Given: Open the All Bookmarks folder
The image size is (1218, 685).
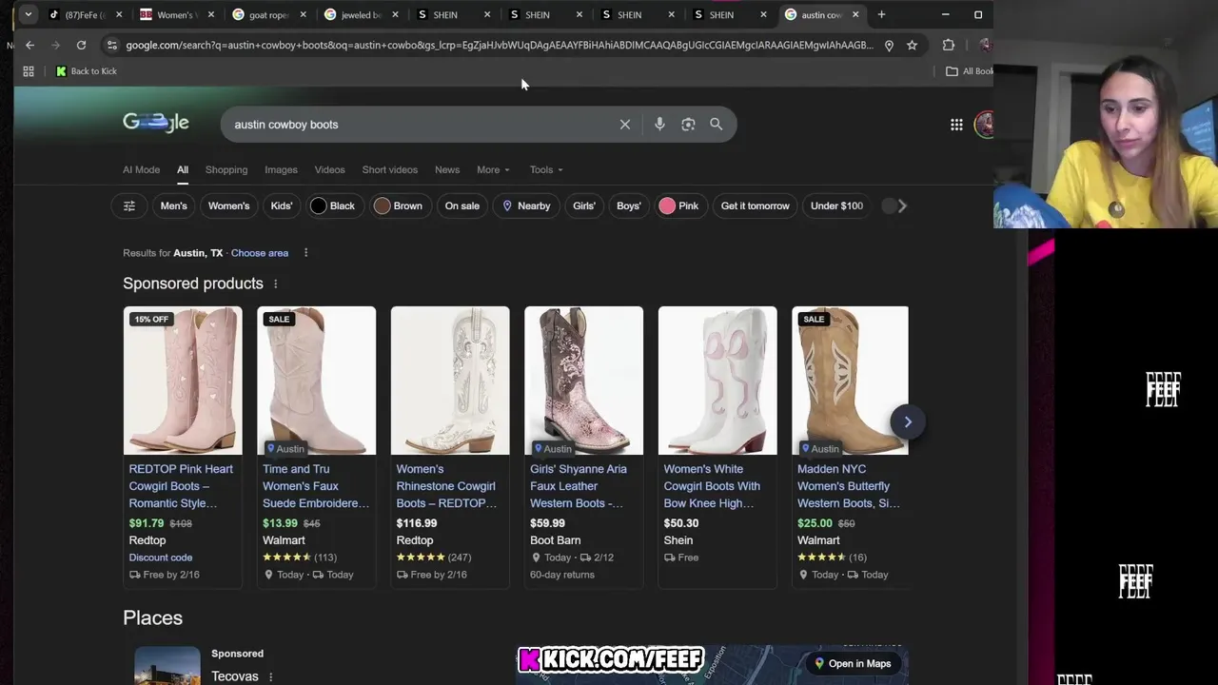Looking at the screenshot, I should point(969,71).
